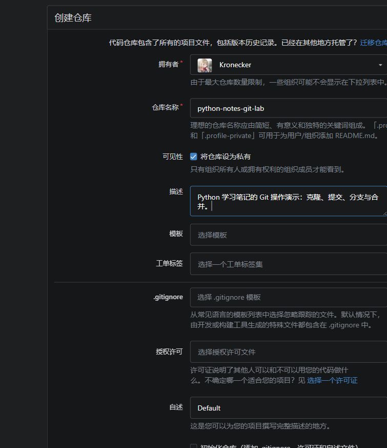Click the .gitignore field label

pyautogui.click(x=168, y=297)
